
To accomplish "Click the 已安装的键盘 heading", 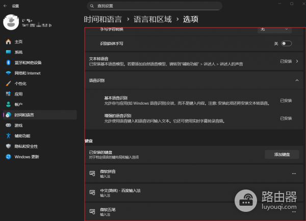I will click(100, 152).
